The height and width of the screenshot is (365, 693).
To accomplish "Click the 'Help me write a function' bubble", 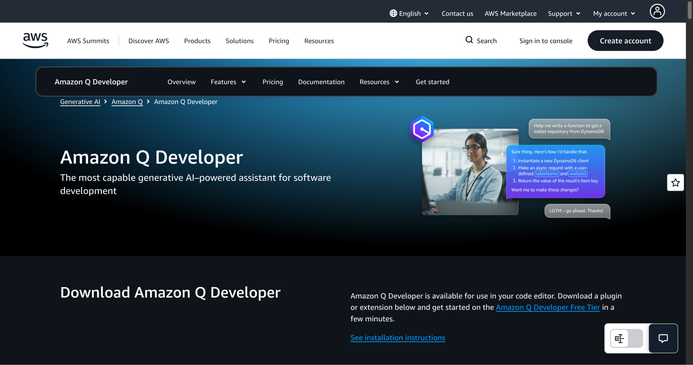I will pos(569,129).
